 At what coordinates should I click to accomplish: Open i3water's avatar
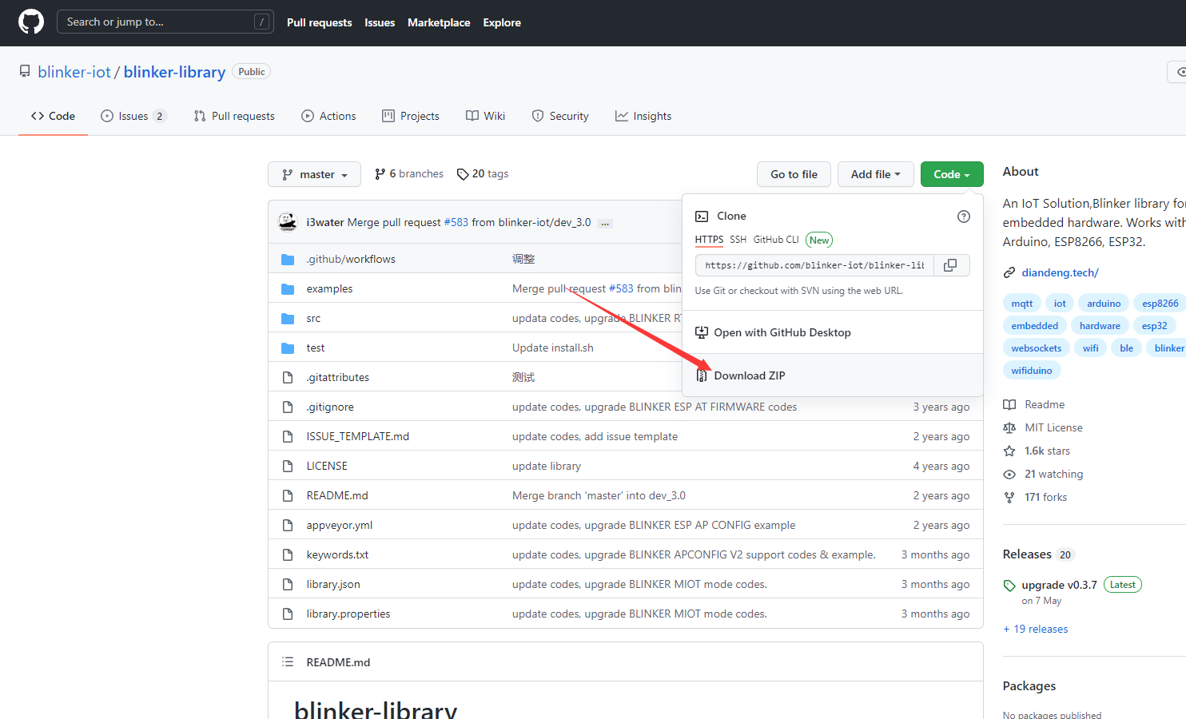pos(288,222)
